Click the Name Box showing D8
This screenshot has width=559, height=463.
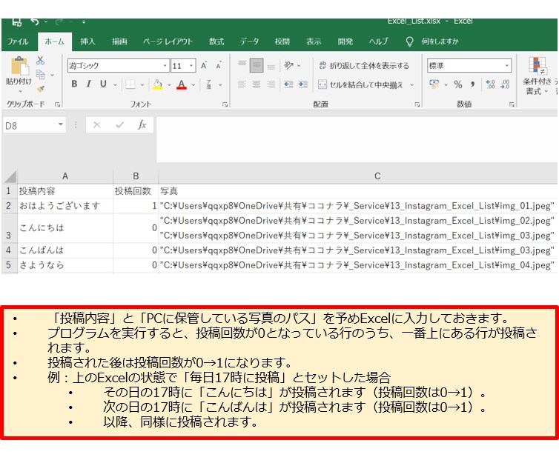click(x=30, y=125)
